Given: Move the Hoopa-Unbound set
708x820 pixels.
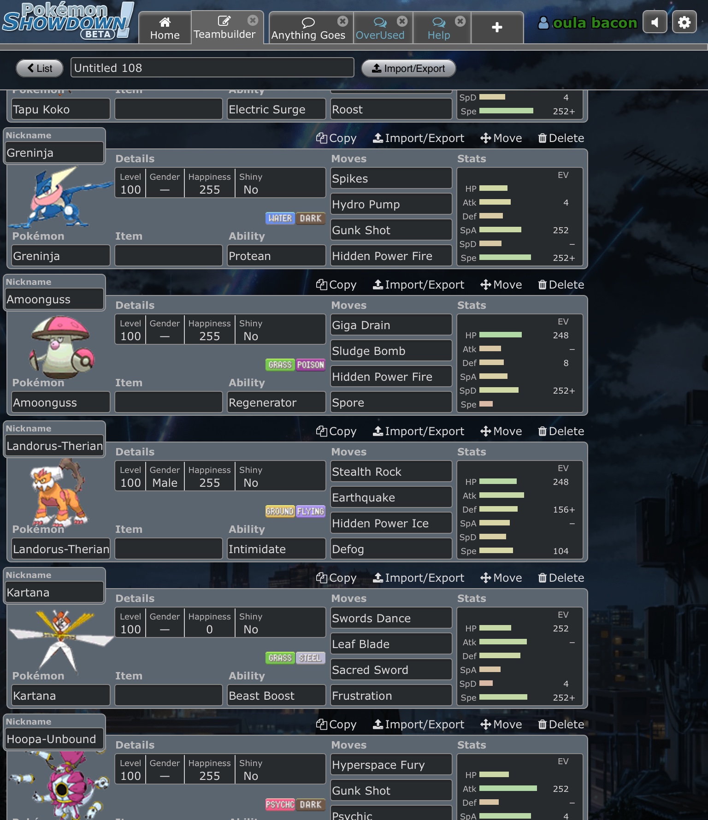Looking at the screenshot, I should pos(501,725).
